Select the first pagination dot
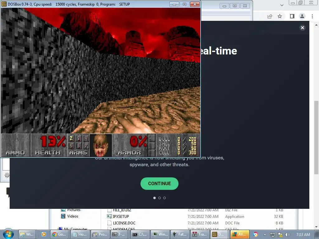319x239 pixels. pyautogui.click(x=155, y=198)
